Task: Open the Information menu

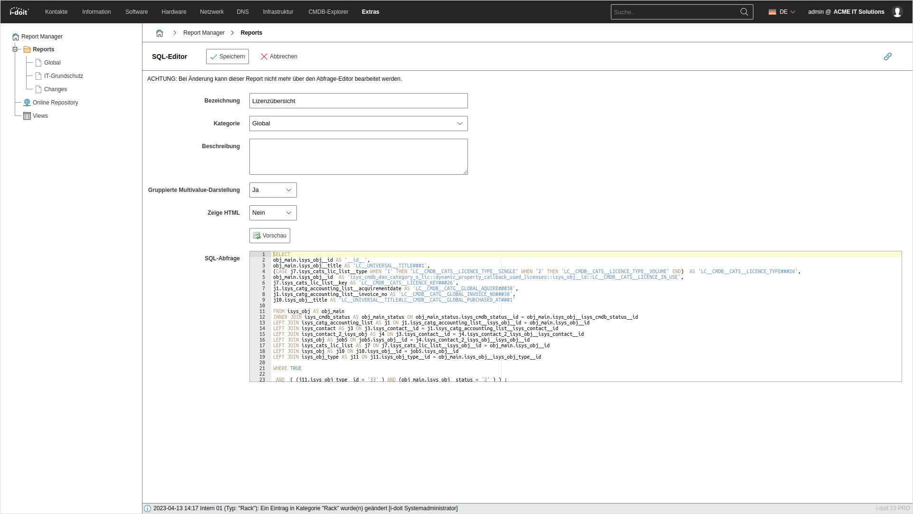Action: 96,12
